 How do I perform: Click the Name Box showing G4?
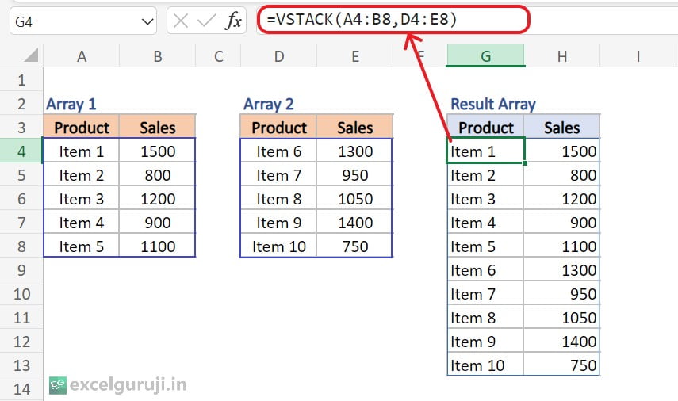tap(83, 21)
